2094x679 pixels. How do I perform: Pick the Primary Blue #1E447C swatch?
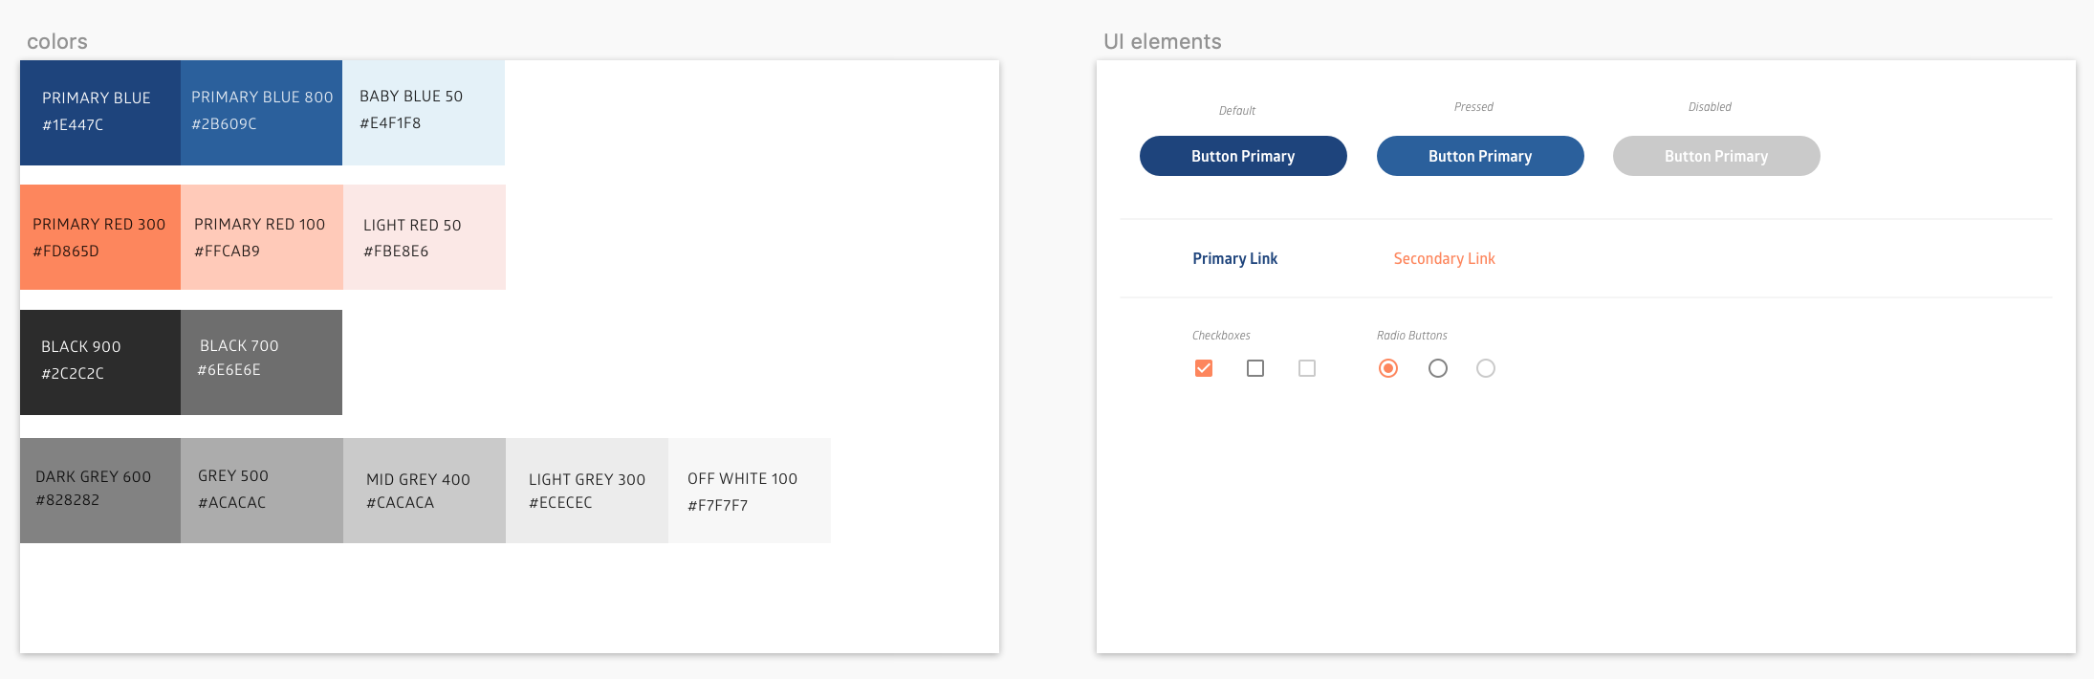click(100, 113)
